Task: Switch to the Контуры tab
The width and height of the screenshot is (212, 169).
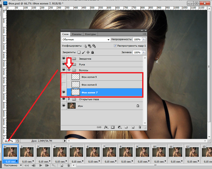Action: pyautogui.click(x=90, y=34)
